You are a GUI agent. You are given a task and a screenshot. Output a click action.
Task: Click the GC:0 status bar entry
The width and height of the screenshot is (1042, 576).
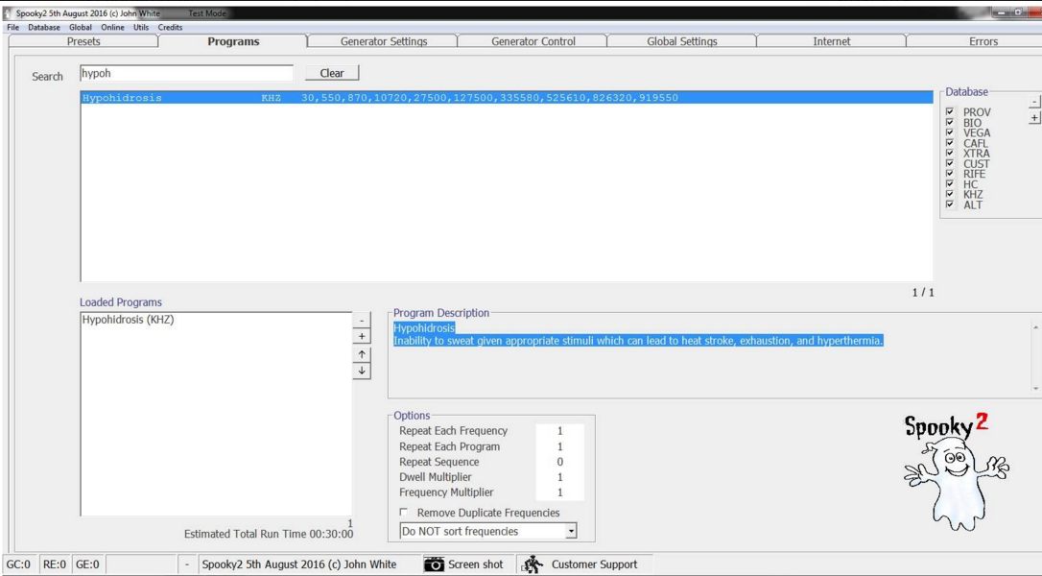coord(18,564)
